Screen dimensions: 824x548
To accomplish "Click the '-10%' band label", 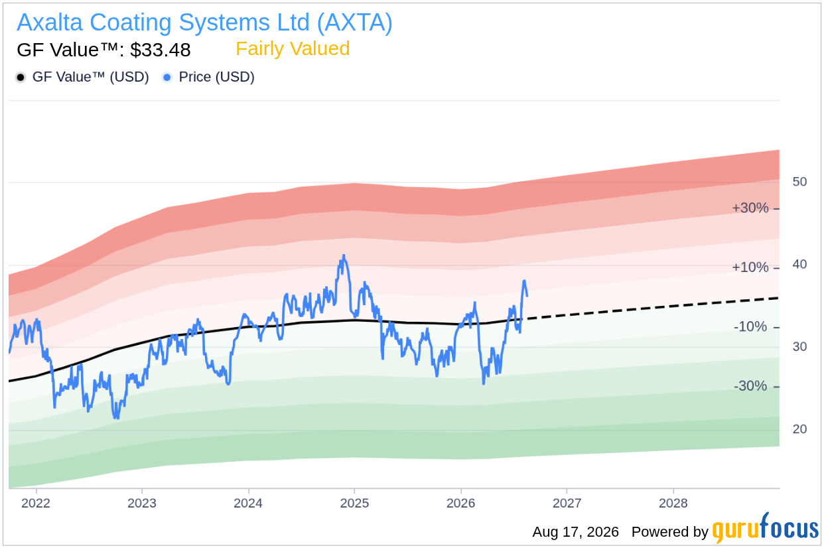I will tap(751, 327).
